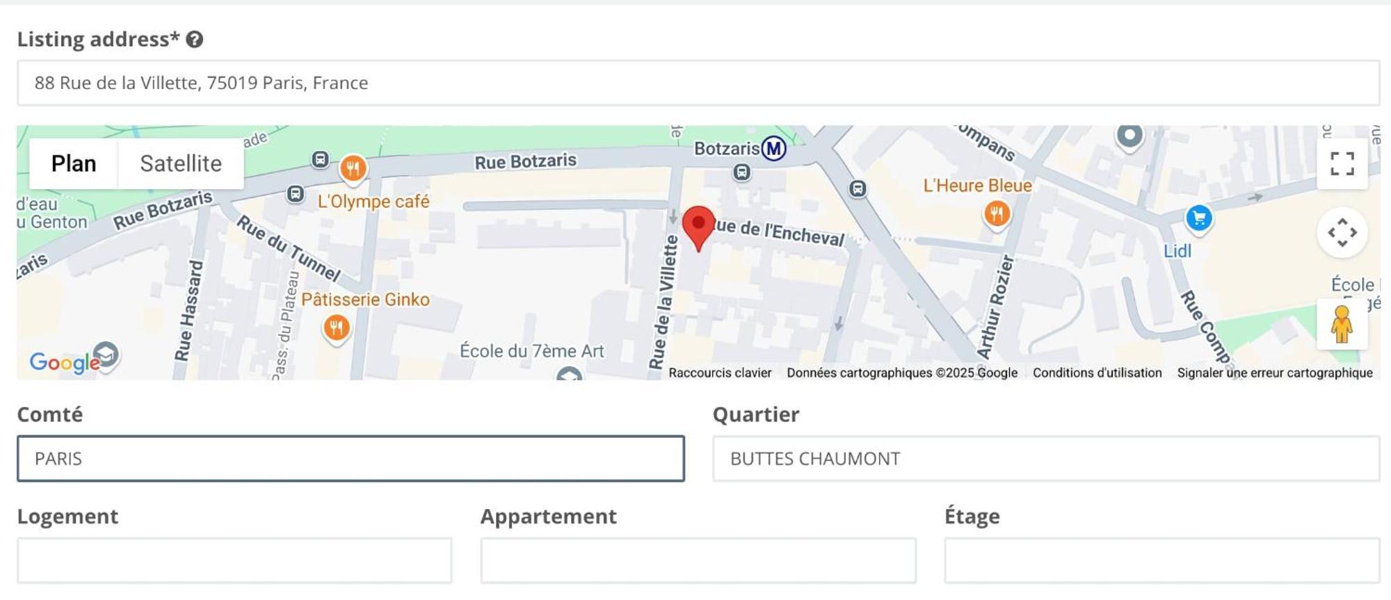Click the Listing address input field
Screen dimensions: 1391x600
tap(698, 83)
